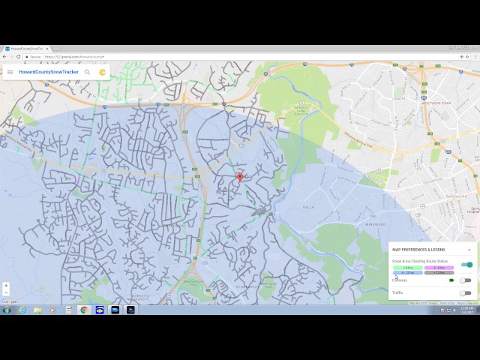Select the red location pin on the map
This screenshot has height=360, width=480.
pos(240,177)
